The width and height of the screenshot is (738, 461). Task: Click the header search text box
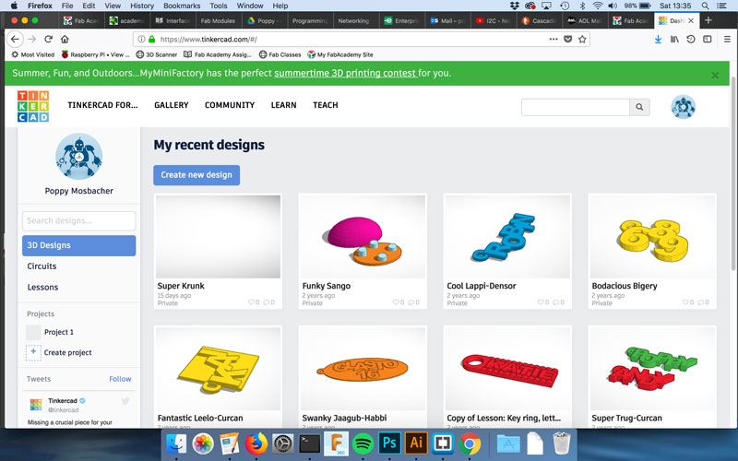[575, 107]
